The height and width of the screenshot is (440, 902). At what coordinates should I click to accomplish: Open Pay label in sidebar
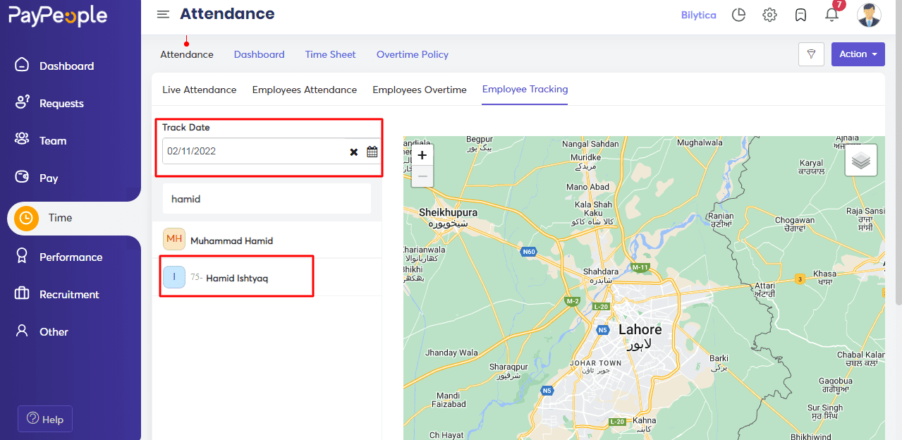[x=49, y=178]
